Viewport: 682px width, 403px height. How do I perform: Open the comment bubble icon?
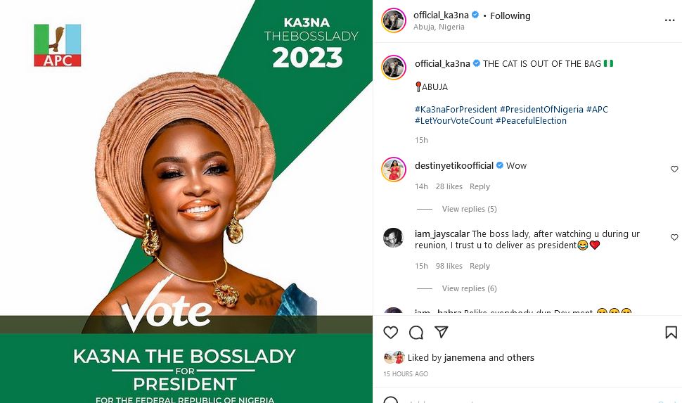pos(416,332)
